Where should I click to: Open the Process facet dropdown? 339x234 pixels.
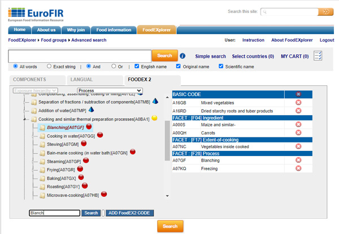(x=110, y=90)
